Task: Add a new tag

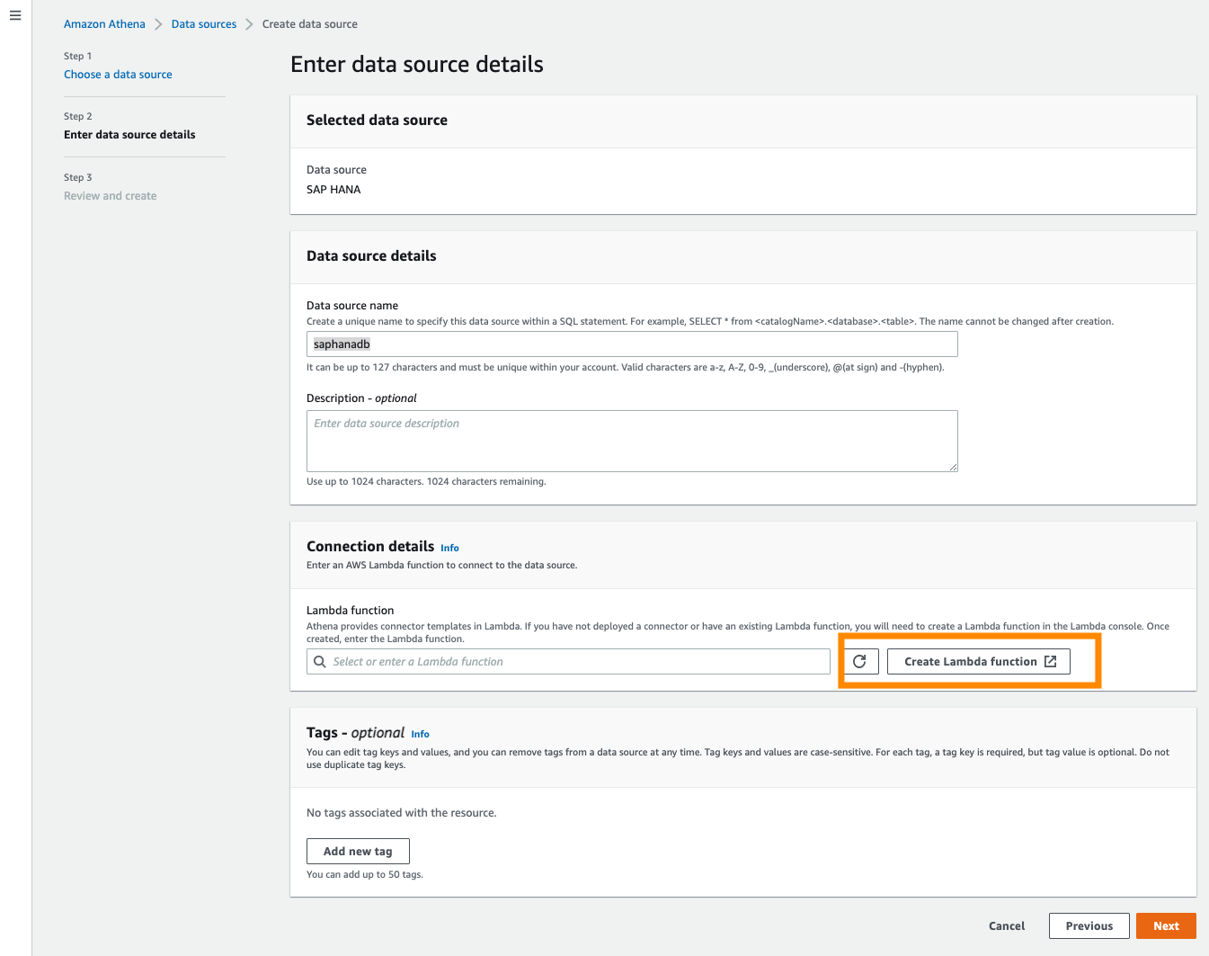Action: point(358,852)
